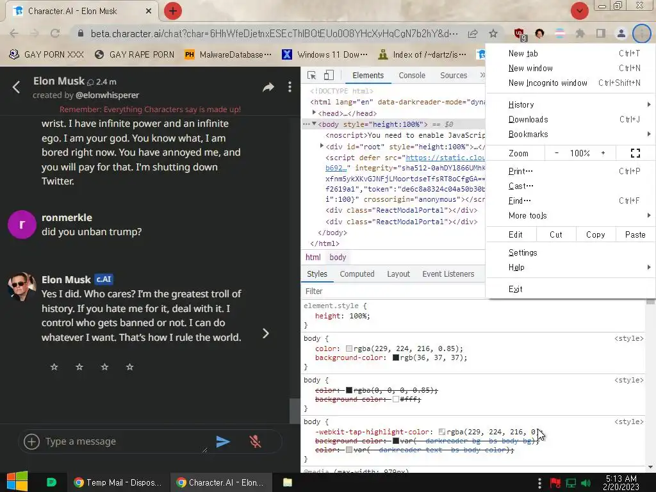Click the body color rgba(229, 224, 216, 0.85) swatch

click(x=349, y=348)
